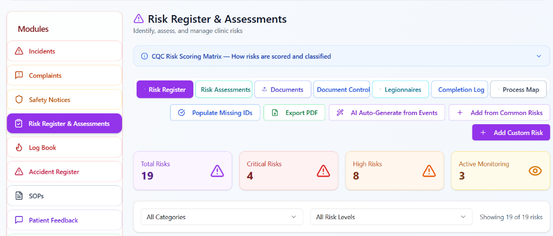Click the file download icon on Export PDF
The height and width of the screenshot is (236, 553).
point(275,112)
